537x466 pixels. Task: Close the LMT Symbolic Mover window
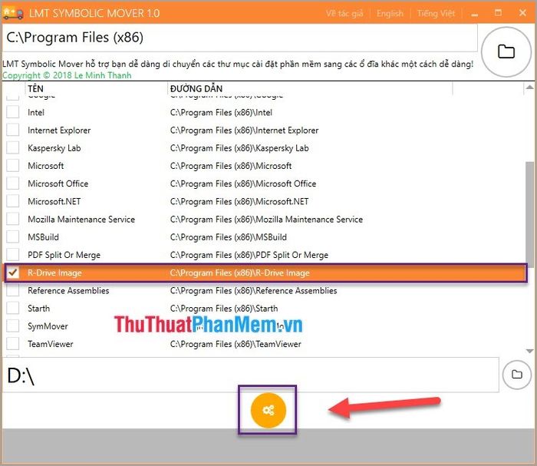coord(522,13)
